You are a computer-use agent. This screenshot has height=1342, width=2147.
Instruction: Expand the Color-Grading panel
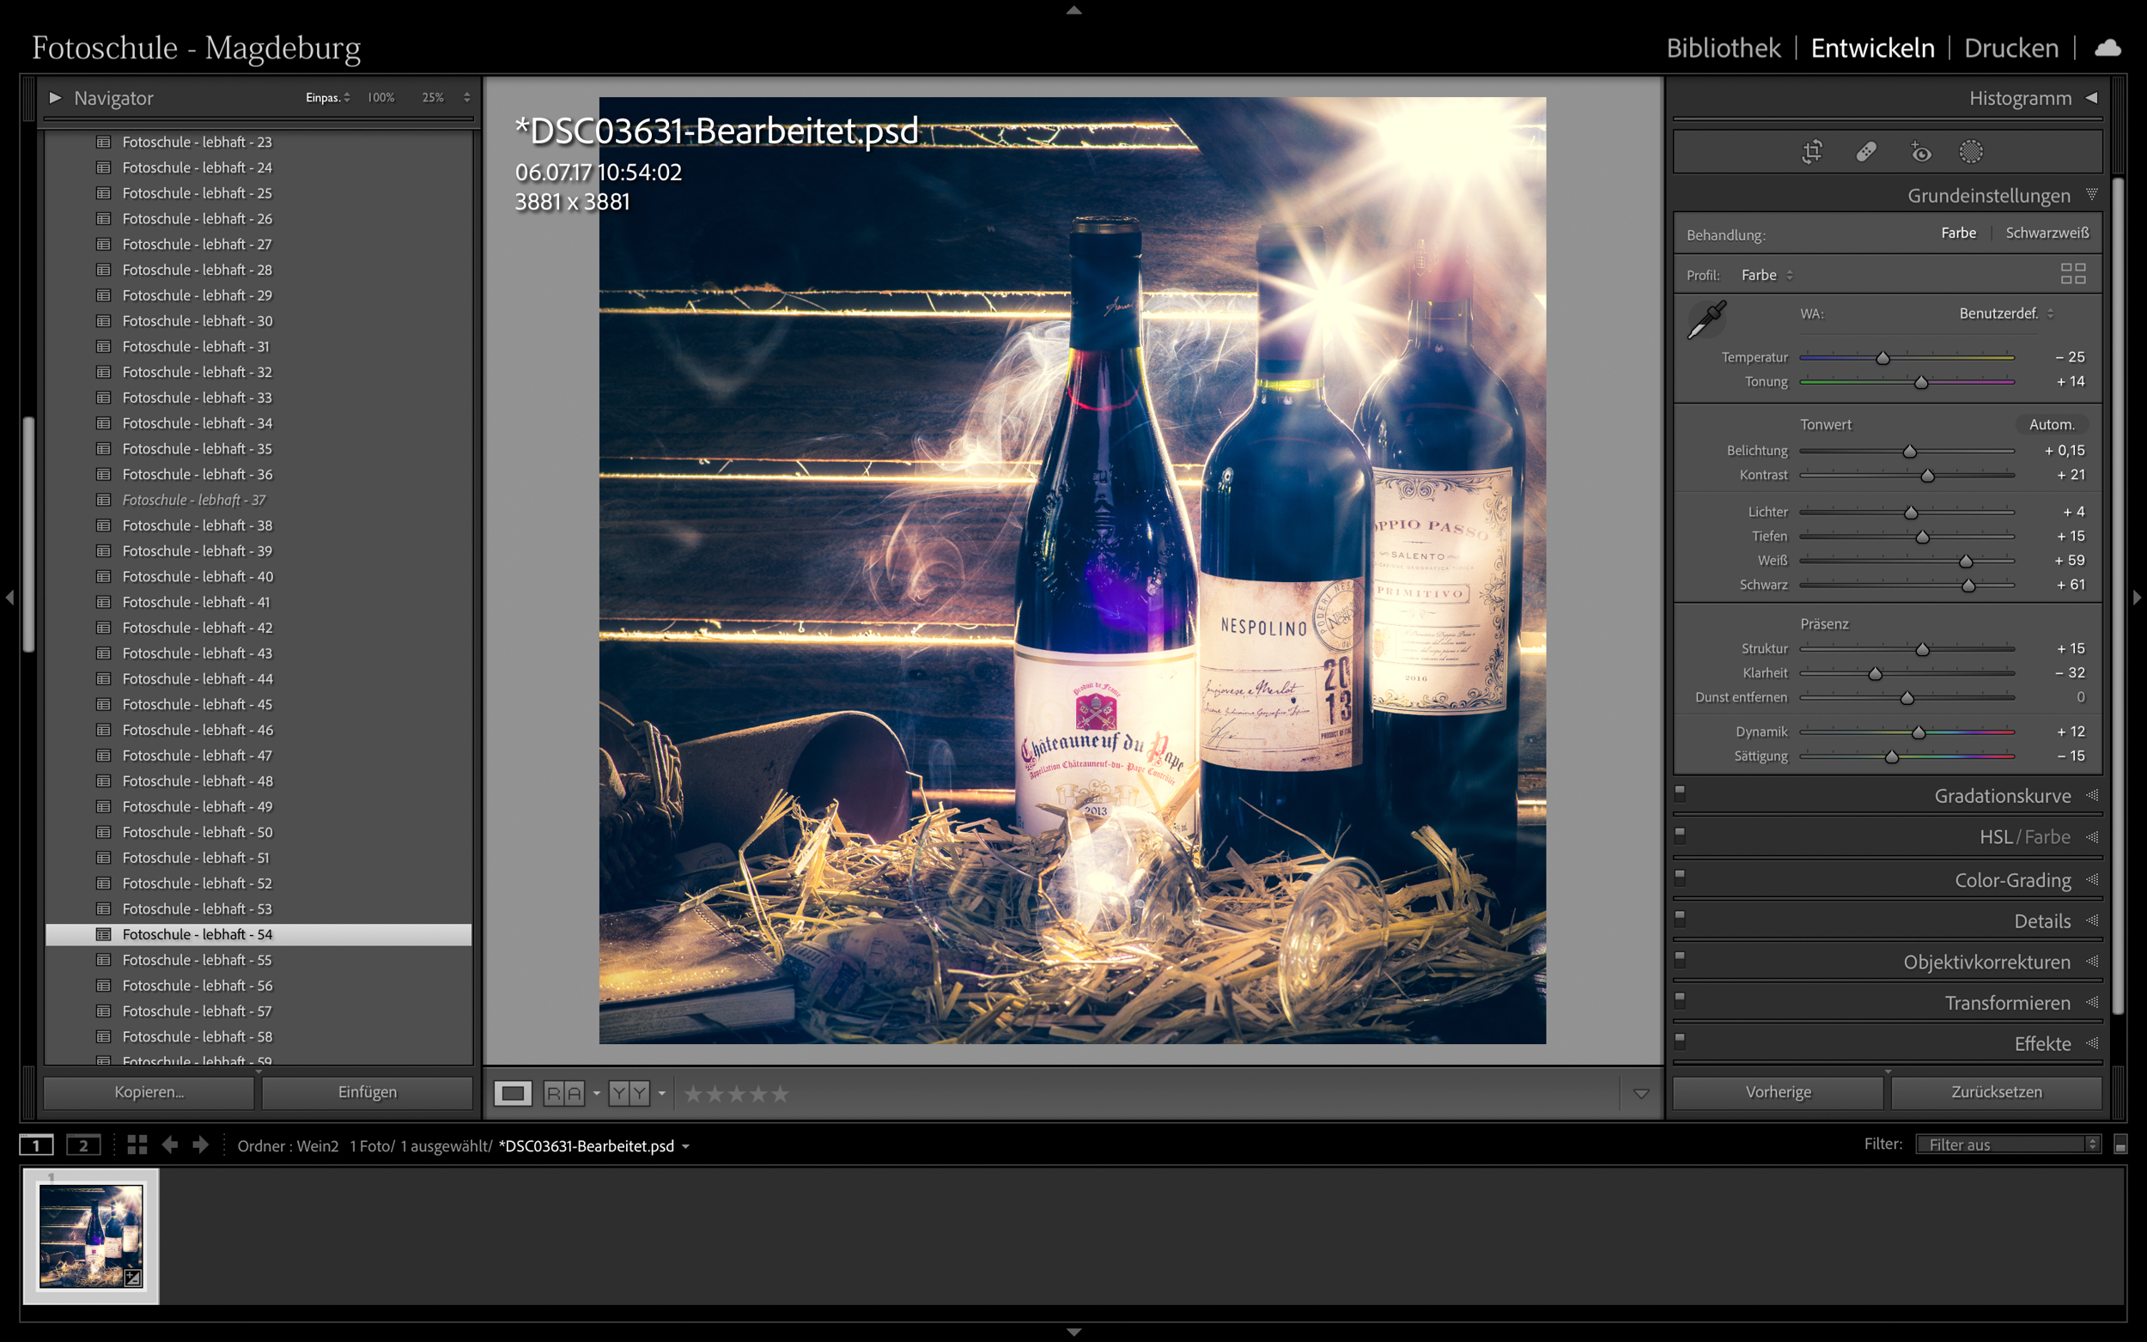click(x=2092, y=879)
